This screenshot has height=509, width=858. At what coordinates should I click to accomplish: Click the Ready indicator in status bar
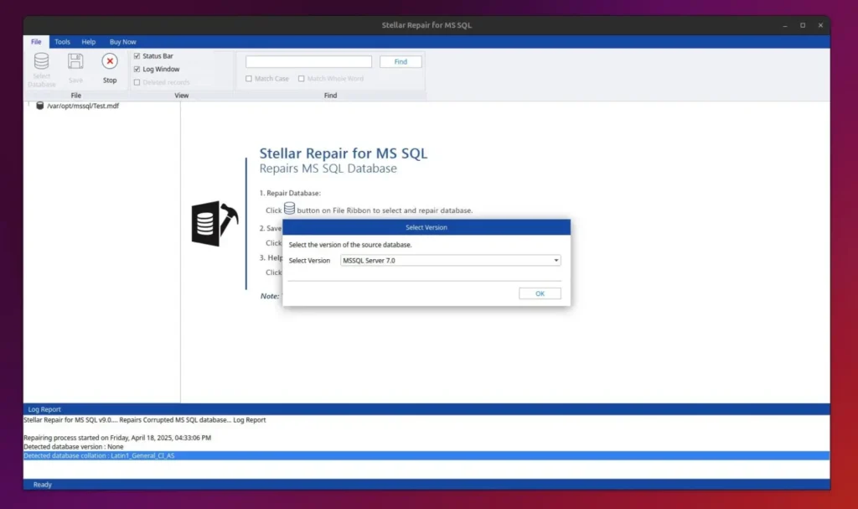[42, 485]
